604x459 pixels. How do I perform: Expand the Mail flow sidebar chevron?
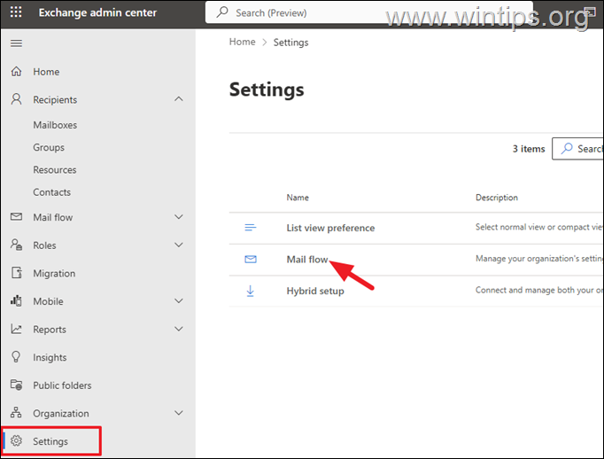[179, 216]
